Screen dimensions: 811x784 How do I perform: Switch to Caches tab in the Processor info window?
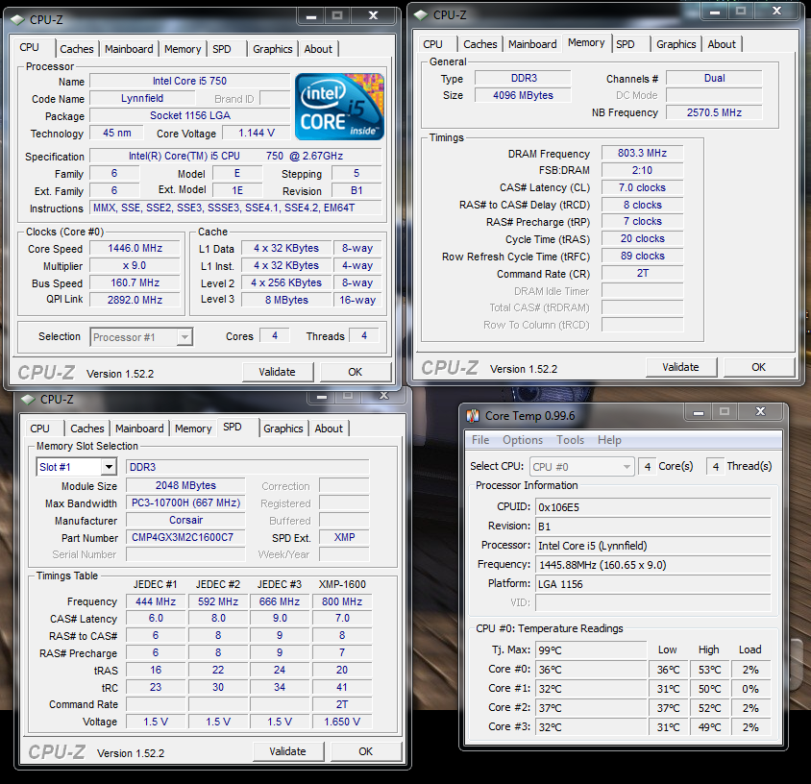77,49
